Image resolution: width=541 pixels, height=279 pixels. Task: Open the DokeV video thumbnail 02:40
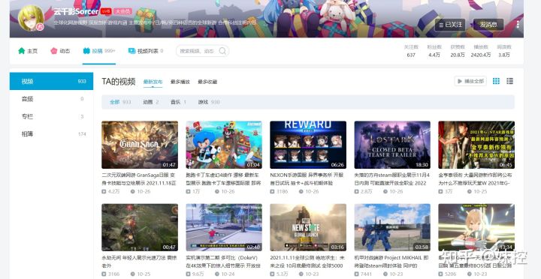(224, 227)
